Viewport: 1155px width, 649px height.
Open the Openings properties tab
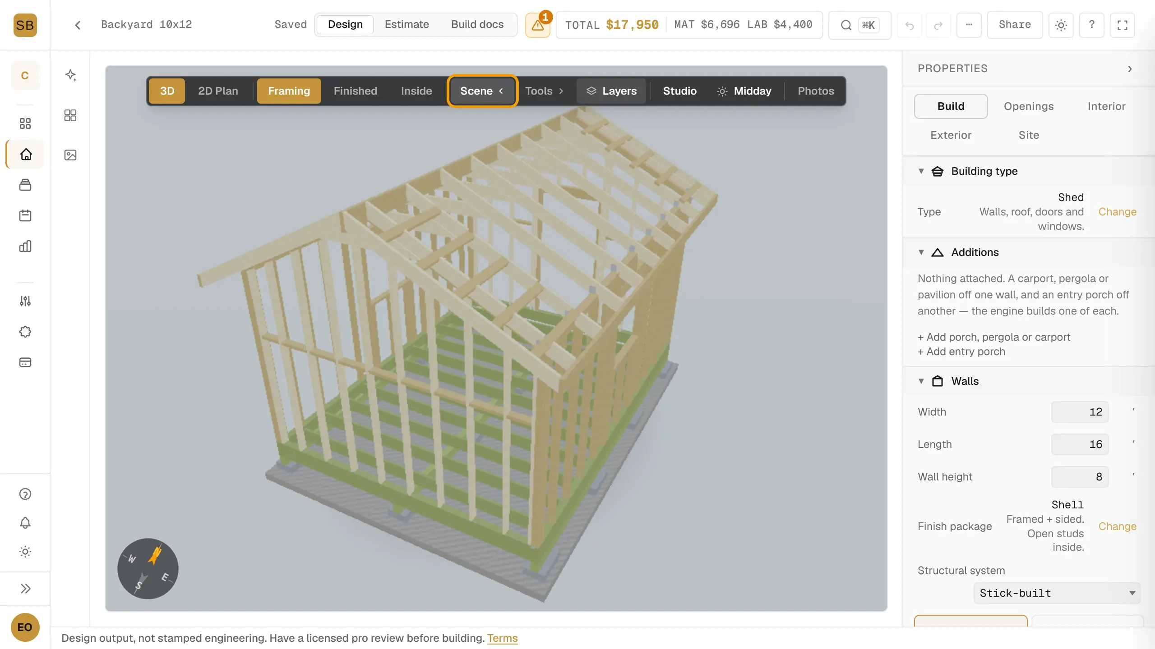[x=1029, y=106]
